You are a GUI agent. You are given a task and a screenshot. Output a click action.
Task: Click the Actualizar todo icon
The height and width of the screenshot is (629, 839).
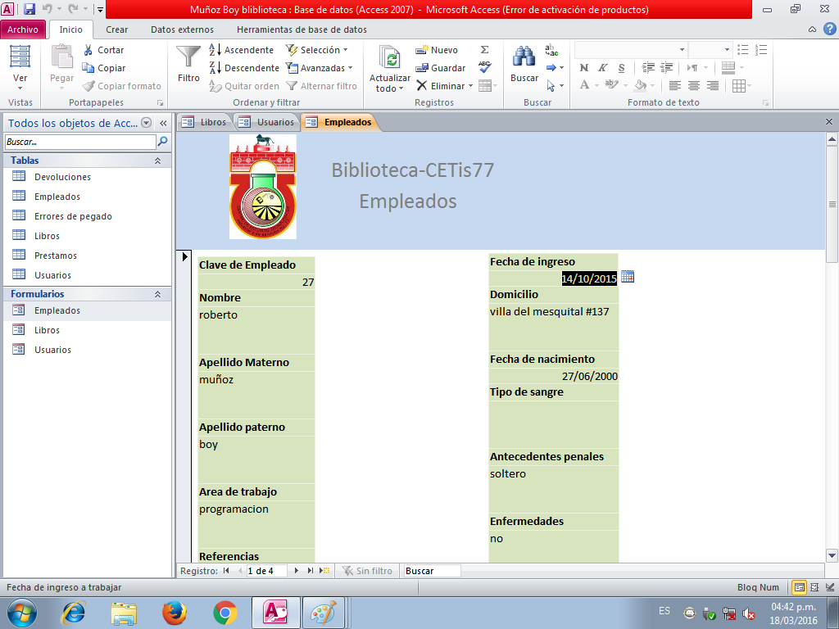point(389,58)
